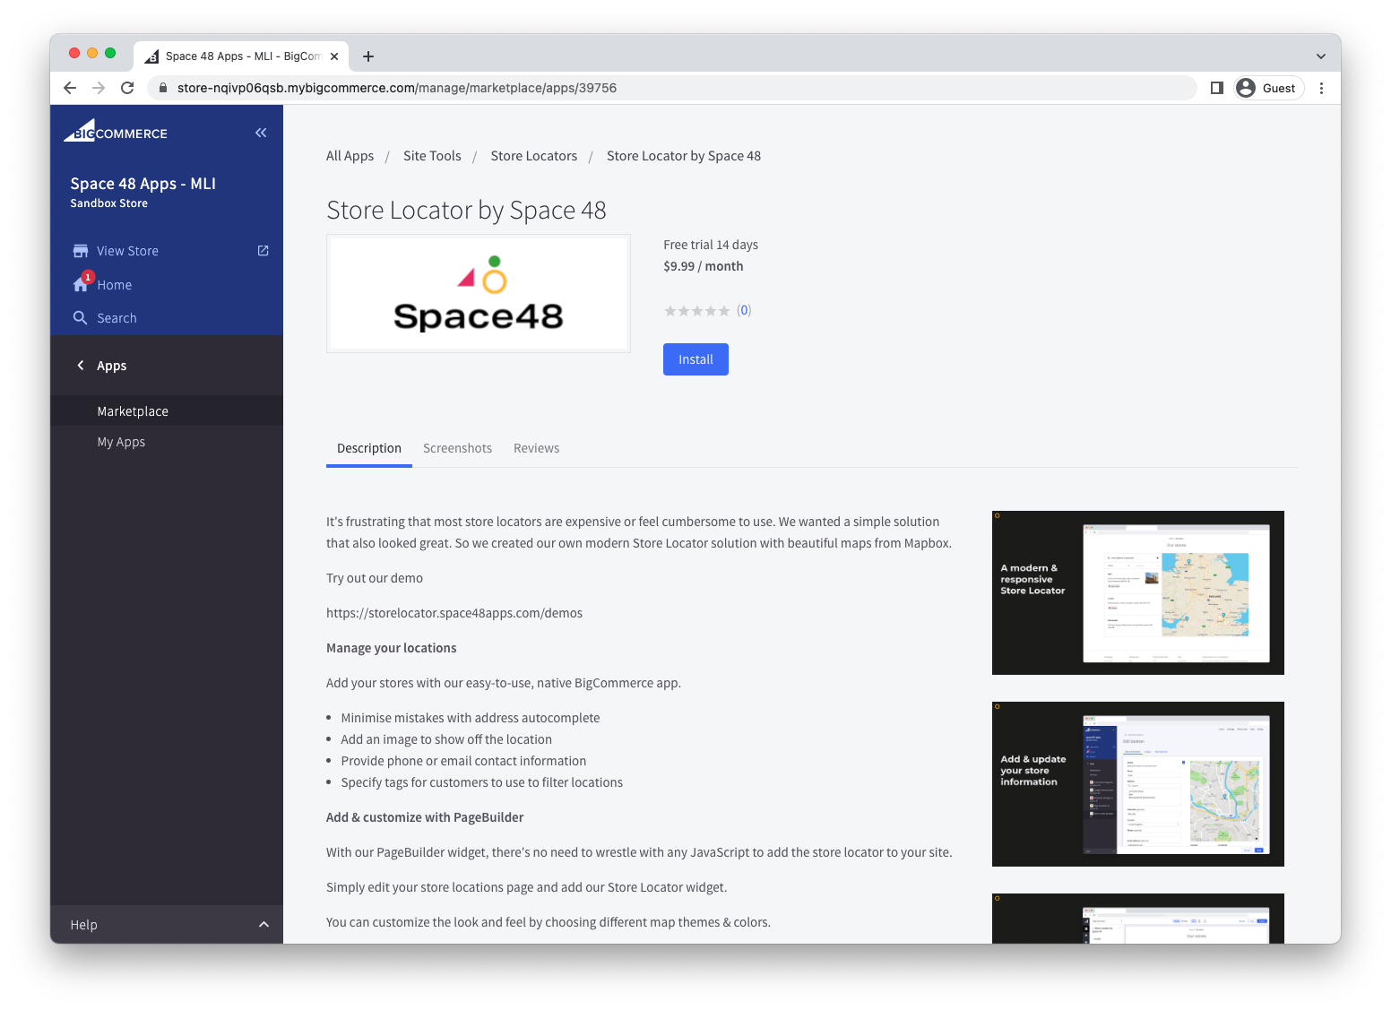Click the '$9.99 / month' price text

pyautogui.click(x=704, y=266)
